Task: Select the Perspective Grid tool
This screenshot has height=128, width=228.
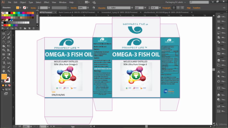Action: point(9,50)
